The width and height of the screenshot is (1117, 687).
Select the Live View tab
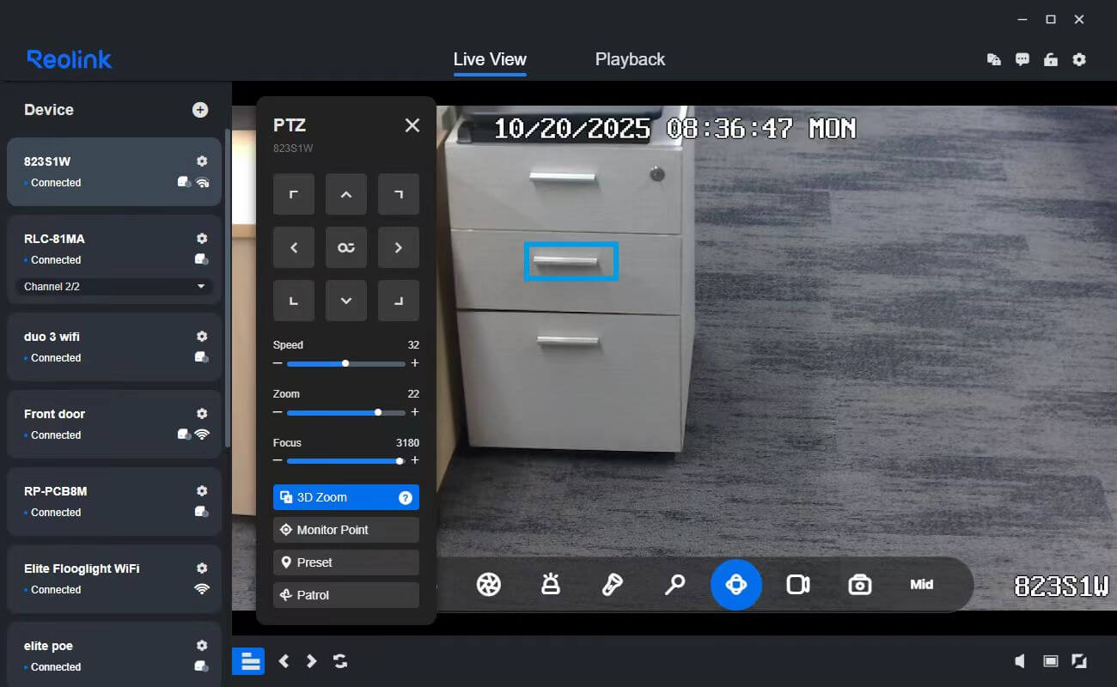pos(490,59)
